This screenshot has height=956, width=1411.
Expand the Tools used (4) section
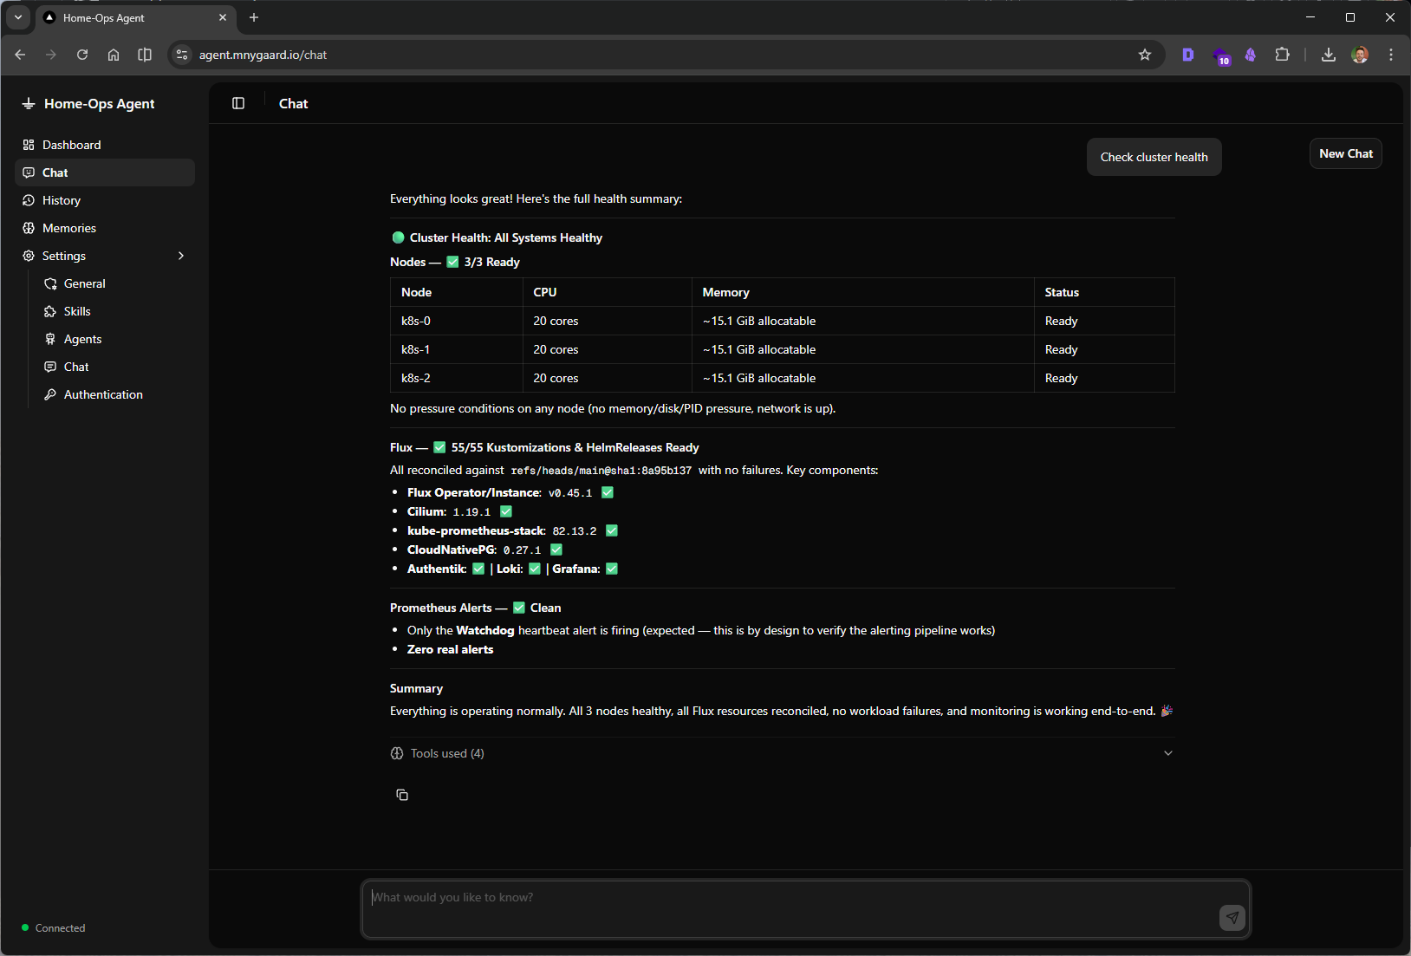(782, 753)
